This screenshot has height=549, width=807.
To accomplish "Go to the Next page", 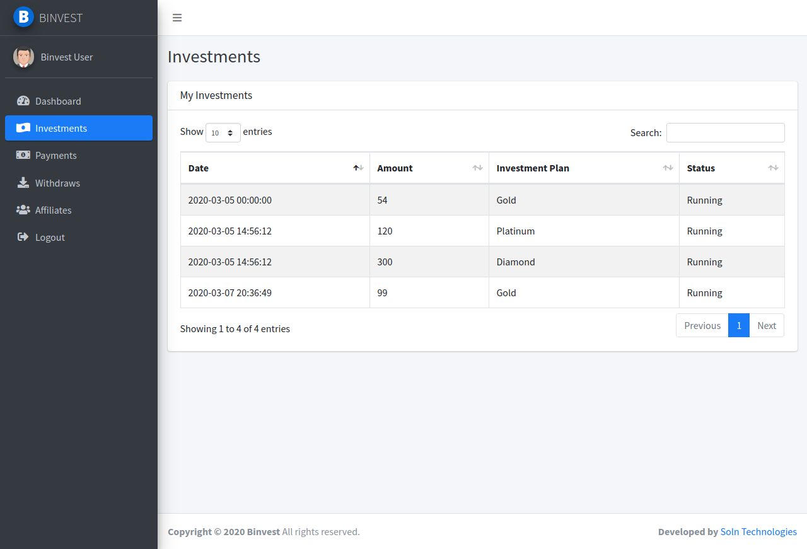I will coord(767,325).
